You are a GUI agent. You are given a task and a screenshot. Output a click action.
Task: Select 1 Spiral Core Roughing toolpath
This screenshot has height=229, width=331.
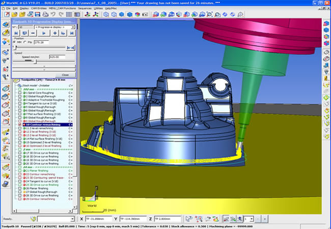coord(41,93)
